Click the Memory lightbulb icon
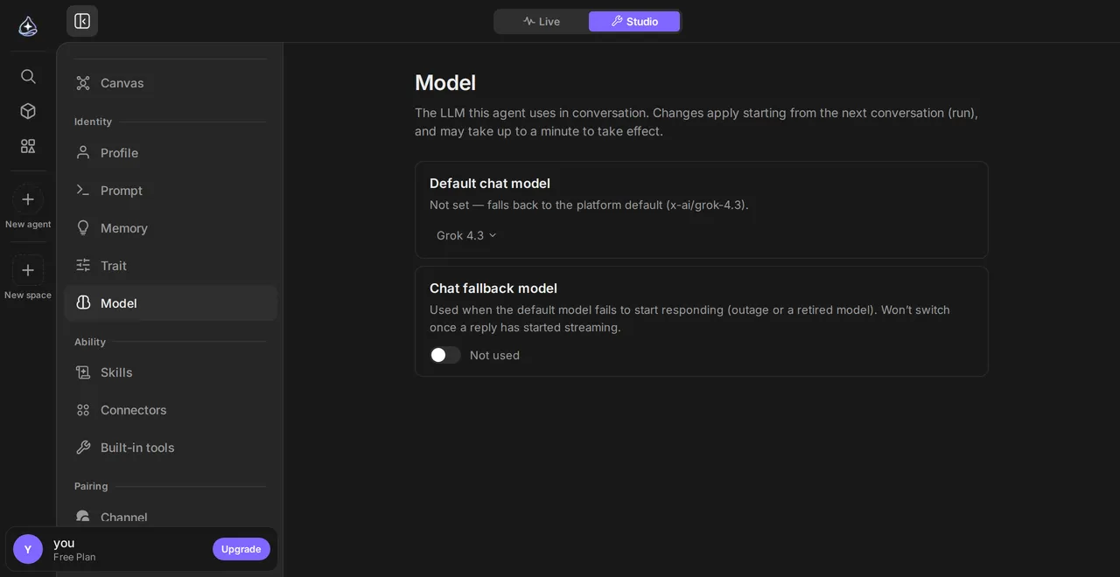Viewport: 1120px width, 577px height. coord(83,228)
